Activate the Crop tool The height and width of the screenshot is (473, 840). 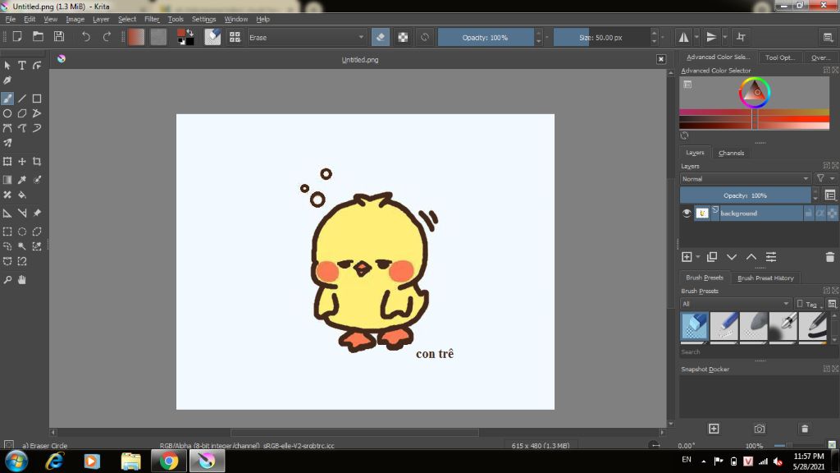tap(37, 162)
